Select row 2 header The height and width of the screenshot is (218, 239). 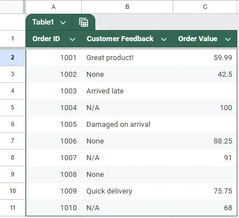12,57
